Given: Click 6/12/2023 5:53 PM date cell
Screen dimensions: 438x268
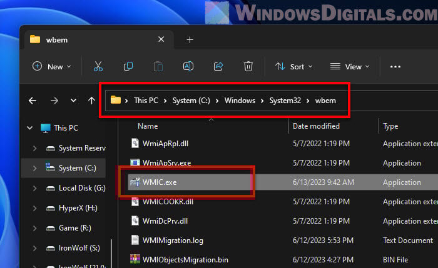Looking at the screenshot, I should [x=323, y=241].
